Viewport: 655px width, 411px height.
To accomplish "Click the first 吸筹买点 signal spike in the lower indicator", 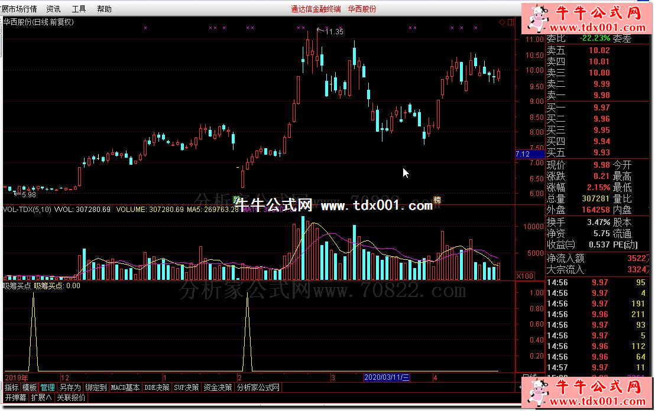I will click(x=34, y=332).
